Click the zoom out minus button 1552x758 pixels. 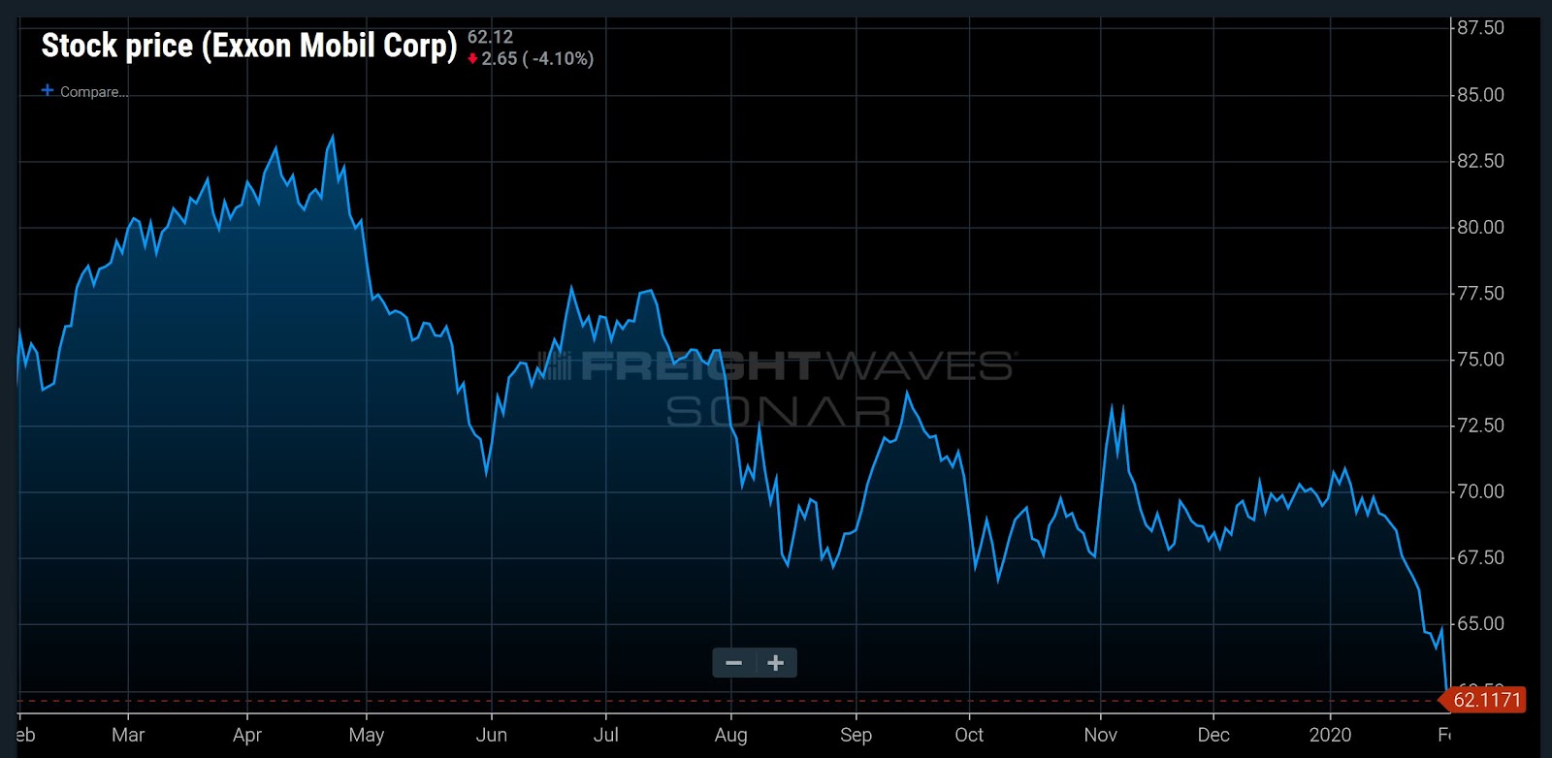[x=734, y=663]
